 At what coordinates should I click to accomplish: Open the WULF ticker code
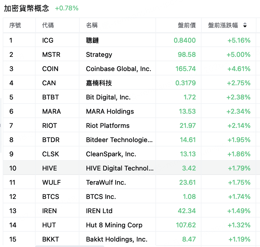coord(51,183)
